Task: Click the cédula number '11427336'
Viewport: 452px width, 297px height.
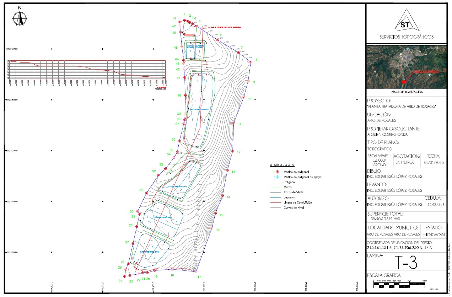Action: tap(436, 205)
